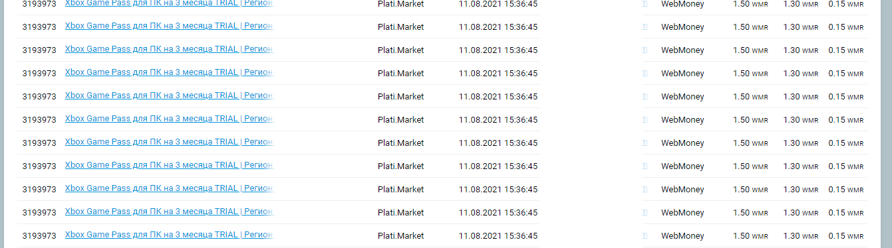
Task: Select the Plati.Market cell in the third row
Action: coord(400,50)
